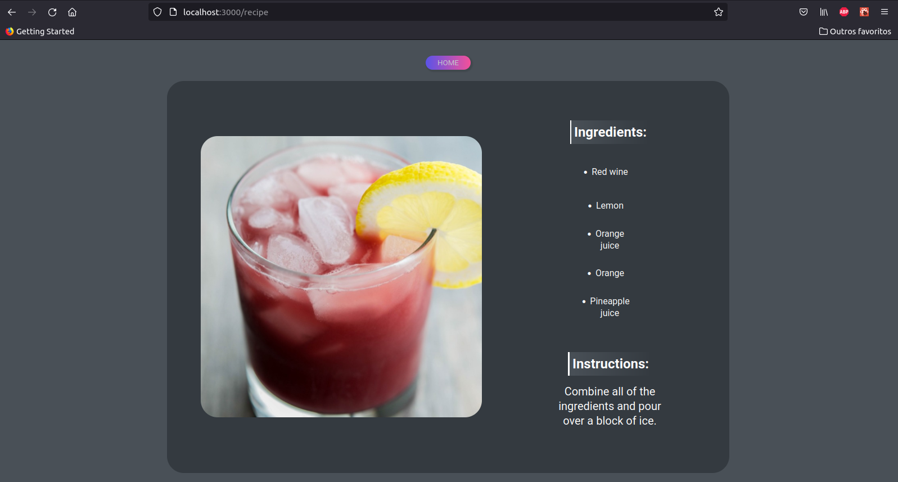
Task: Show tracking protection shield info
Action: tap(157, 12)
